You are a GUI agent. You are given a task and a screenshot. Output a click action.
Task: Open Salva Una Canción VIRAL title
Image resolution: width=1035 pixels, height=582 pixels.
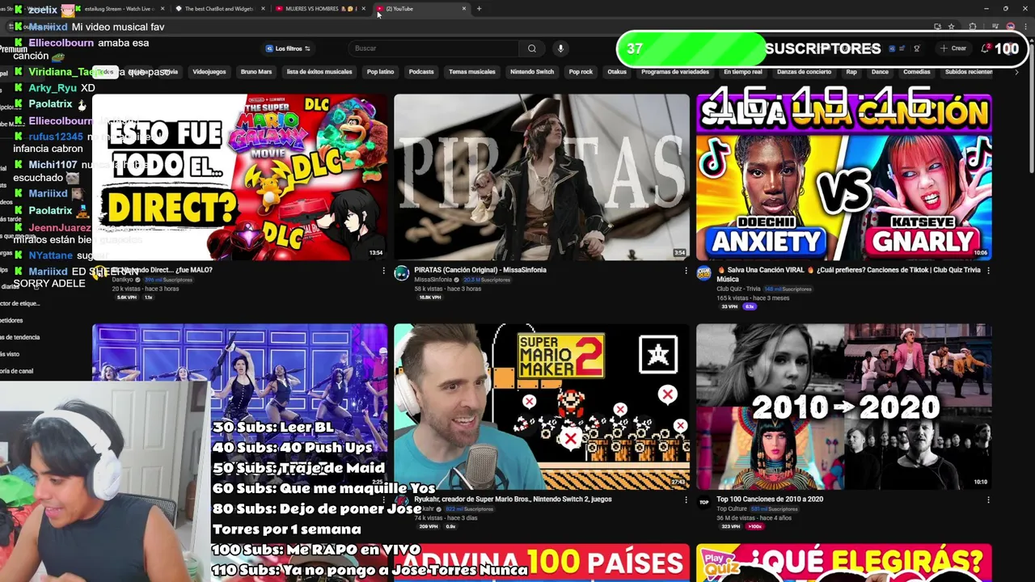tap(849, 275)
